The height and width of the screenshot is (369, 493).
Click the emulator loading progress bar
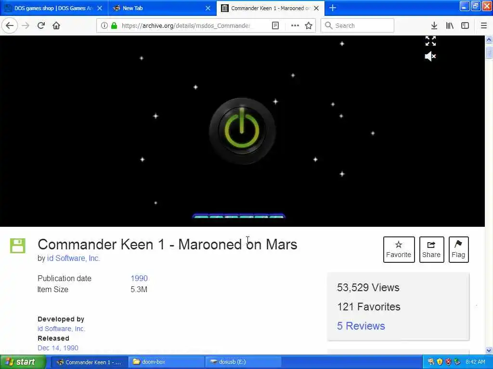click(239, 216)
